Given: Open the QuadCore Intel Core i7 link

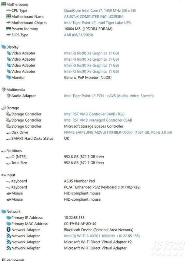Looking at the screenshot, I should click(100, 10).
